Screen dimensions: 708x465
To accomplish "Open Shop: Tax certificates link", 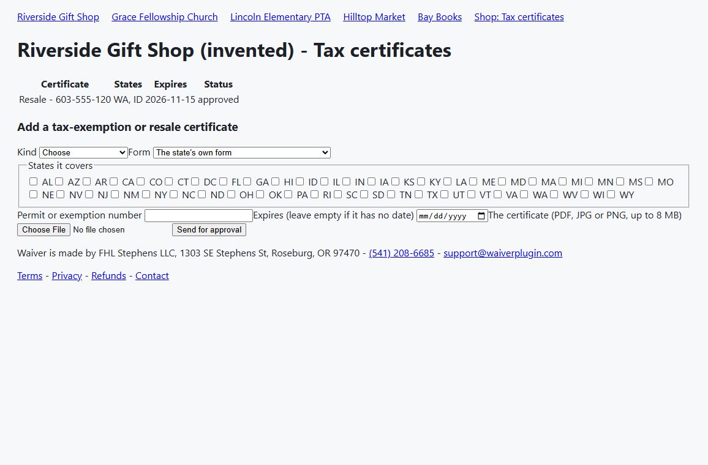I will (519, 17).
